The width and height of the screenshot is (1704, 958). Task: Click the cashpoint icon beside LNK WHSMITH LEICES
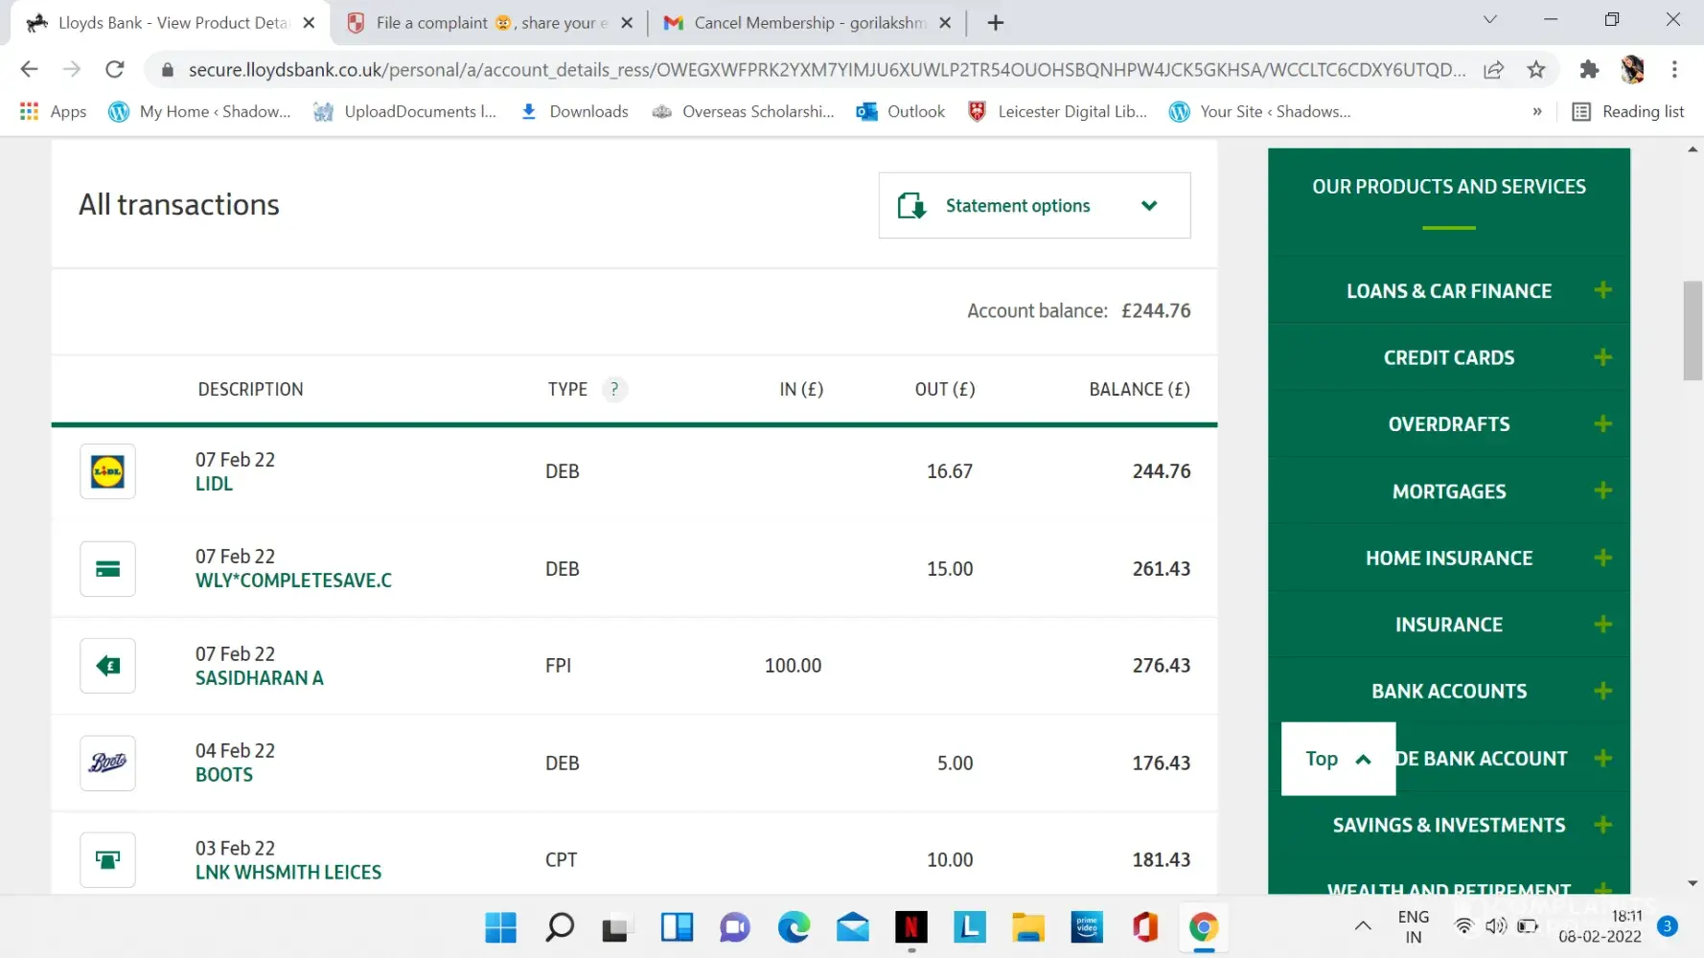click(x=107, y=860)
